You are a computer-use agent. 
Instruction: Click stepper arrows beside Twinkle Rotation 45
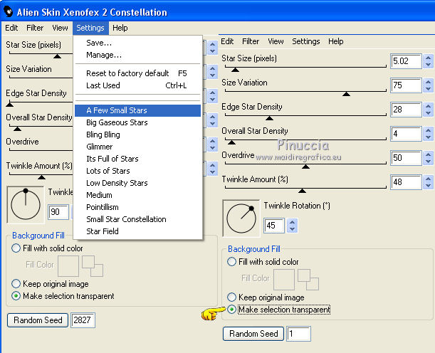pos(292,226)
